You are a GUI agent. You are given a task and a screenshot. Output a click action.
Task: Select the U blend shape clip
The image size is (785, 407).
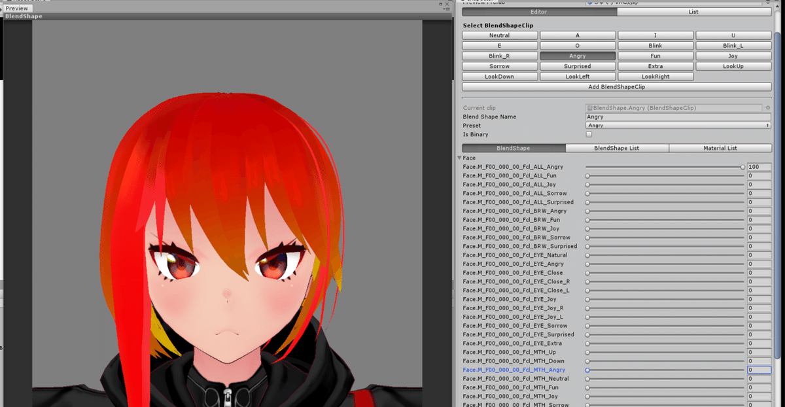pos(733,35)
